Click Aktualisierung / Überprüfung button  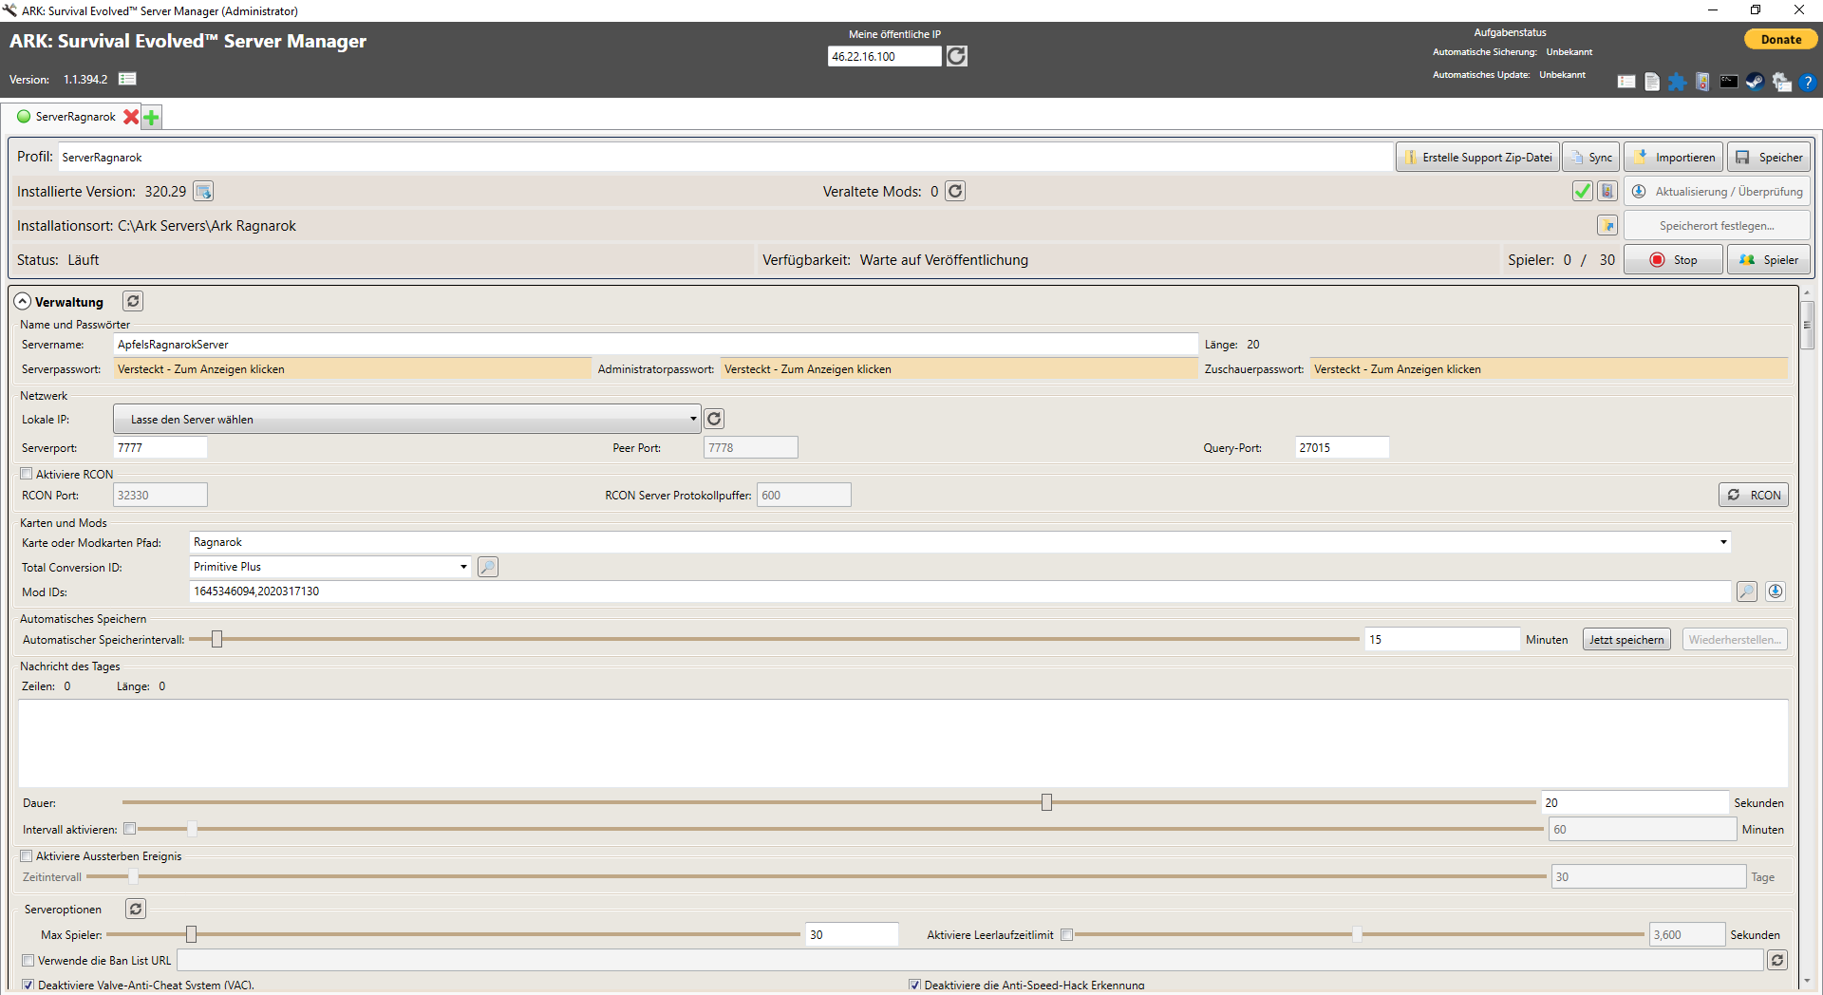tap(1718, 192)
